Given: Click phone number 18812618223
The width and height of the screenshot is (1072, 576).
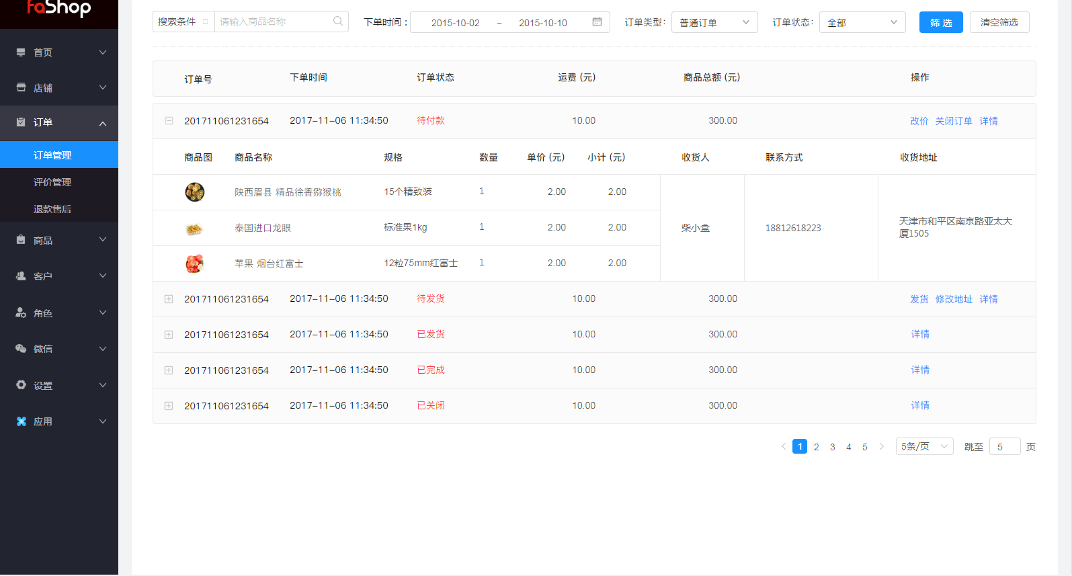Looking at the screenshot, I should click(x=793, y=228).
